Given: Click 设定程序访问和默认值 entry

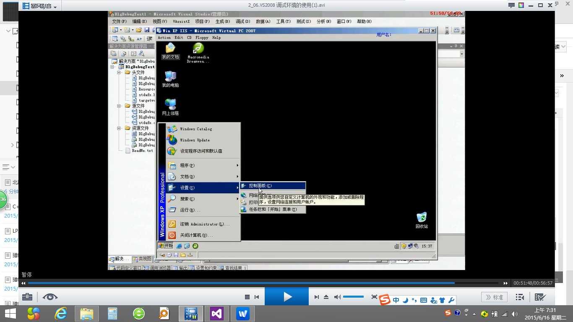Looking at the screenshot, I should pos(203,151).
